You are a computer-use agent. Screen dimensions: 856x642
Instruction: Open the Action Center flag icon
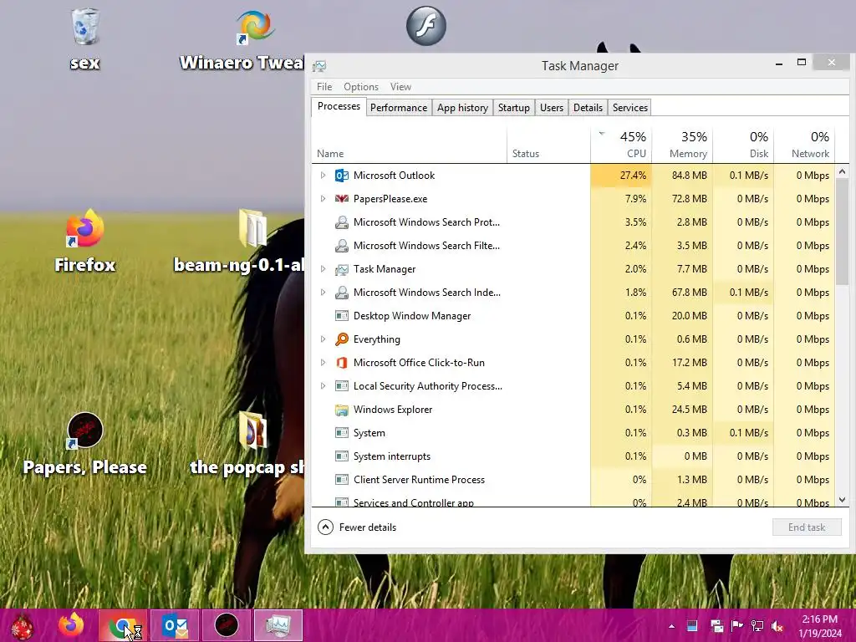[737, 626]
